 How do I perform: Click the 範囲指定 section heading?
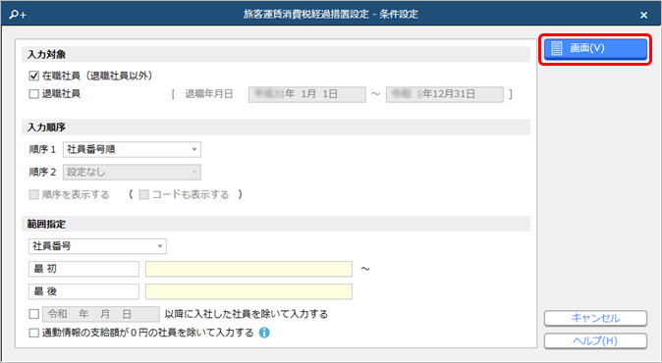46,225
